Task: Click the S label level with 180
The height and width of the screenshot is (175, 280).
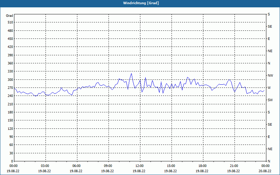Action: (x=269, y=112)
